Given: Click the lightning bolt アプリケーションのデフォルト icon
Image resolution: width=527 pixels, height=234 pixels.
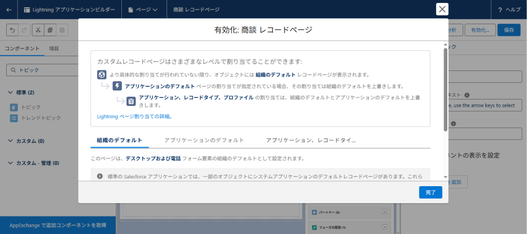Looking at the screenshot, I should click(x=117, y=86).
